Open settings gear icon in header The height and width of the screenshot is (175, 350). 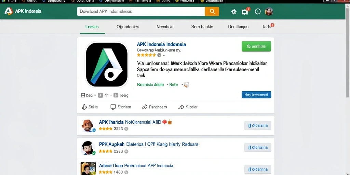point(234,12)
